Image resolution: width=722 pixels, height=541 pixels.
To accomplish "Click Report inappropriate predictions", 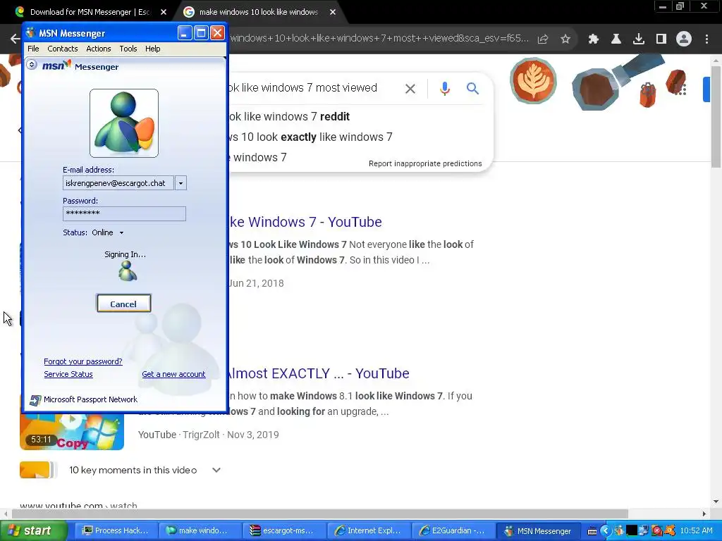I will coord(425,163).
